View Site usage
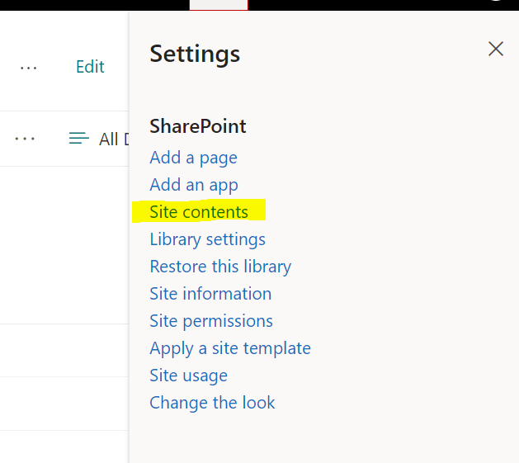 pos(188,376)
